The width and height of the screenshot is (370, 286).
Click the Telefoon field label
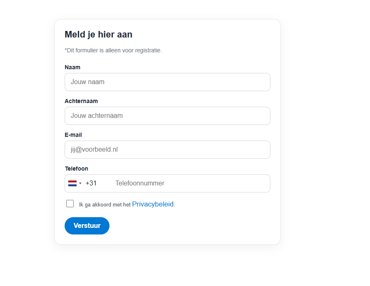[x=77, y=169]
